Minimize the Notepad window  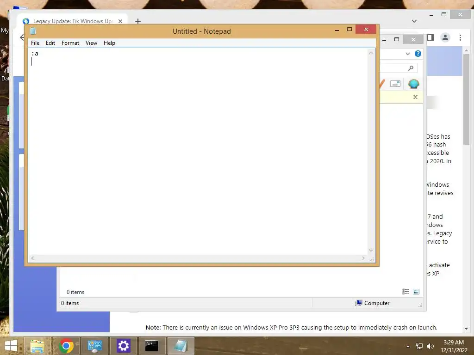[x=337, y=30]
